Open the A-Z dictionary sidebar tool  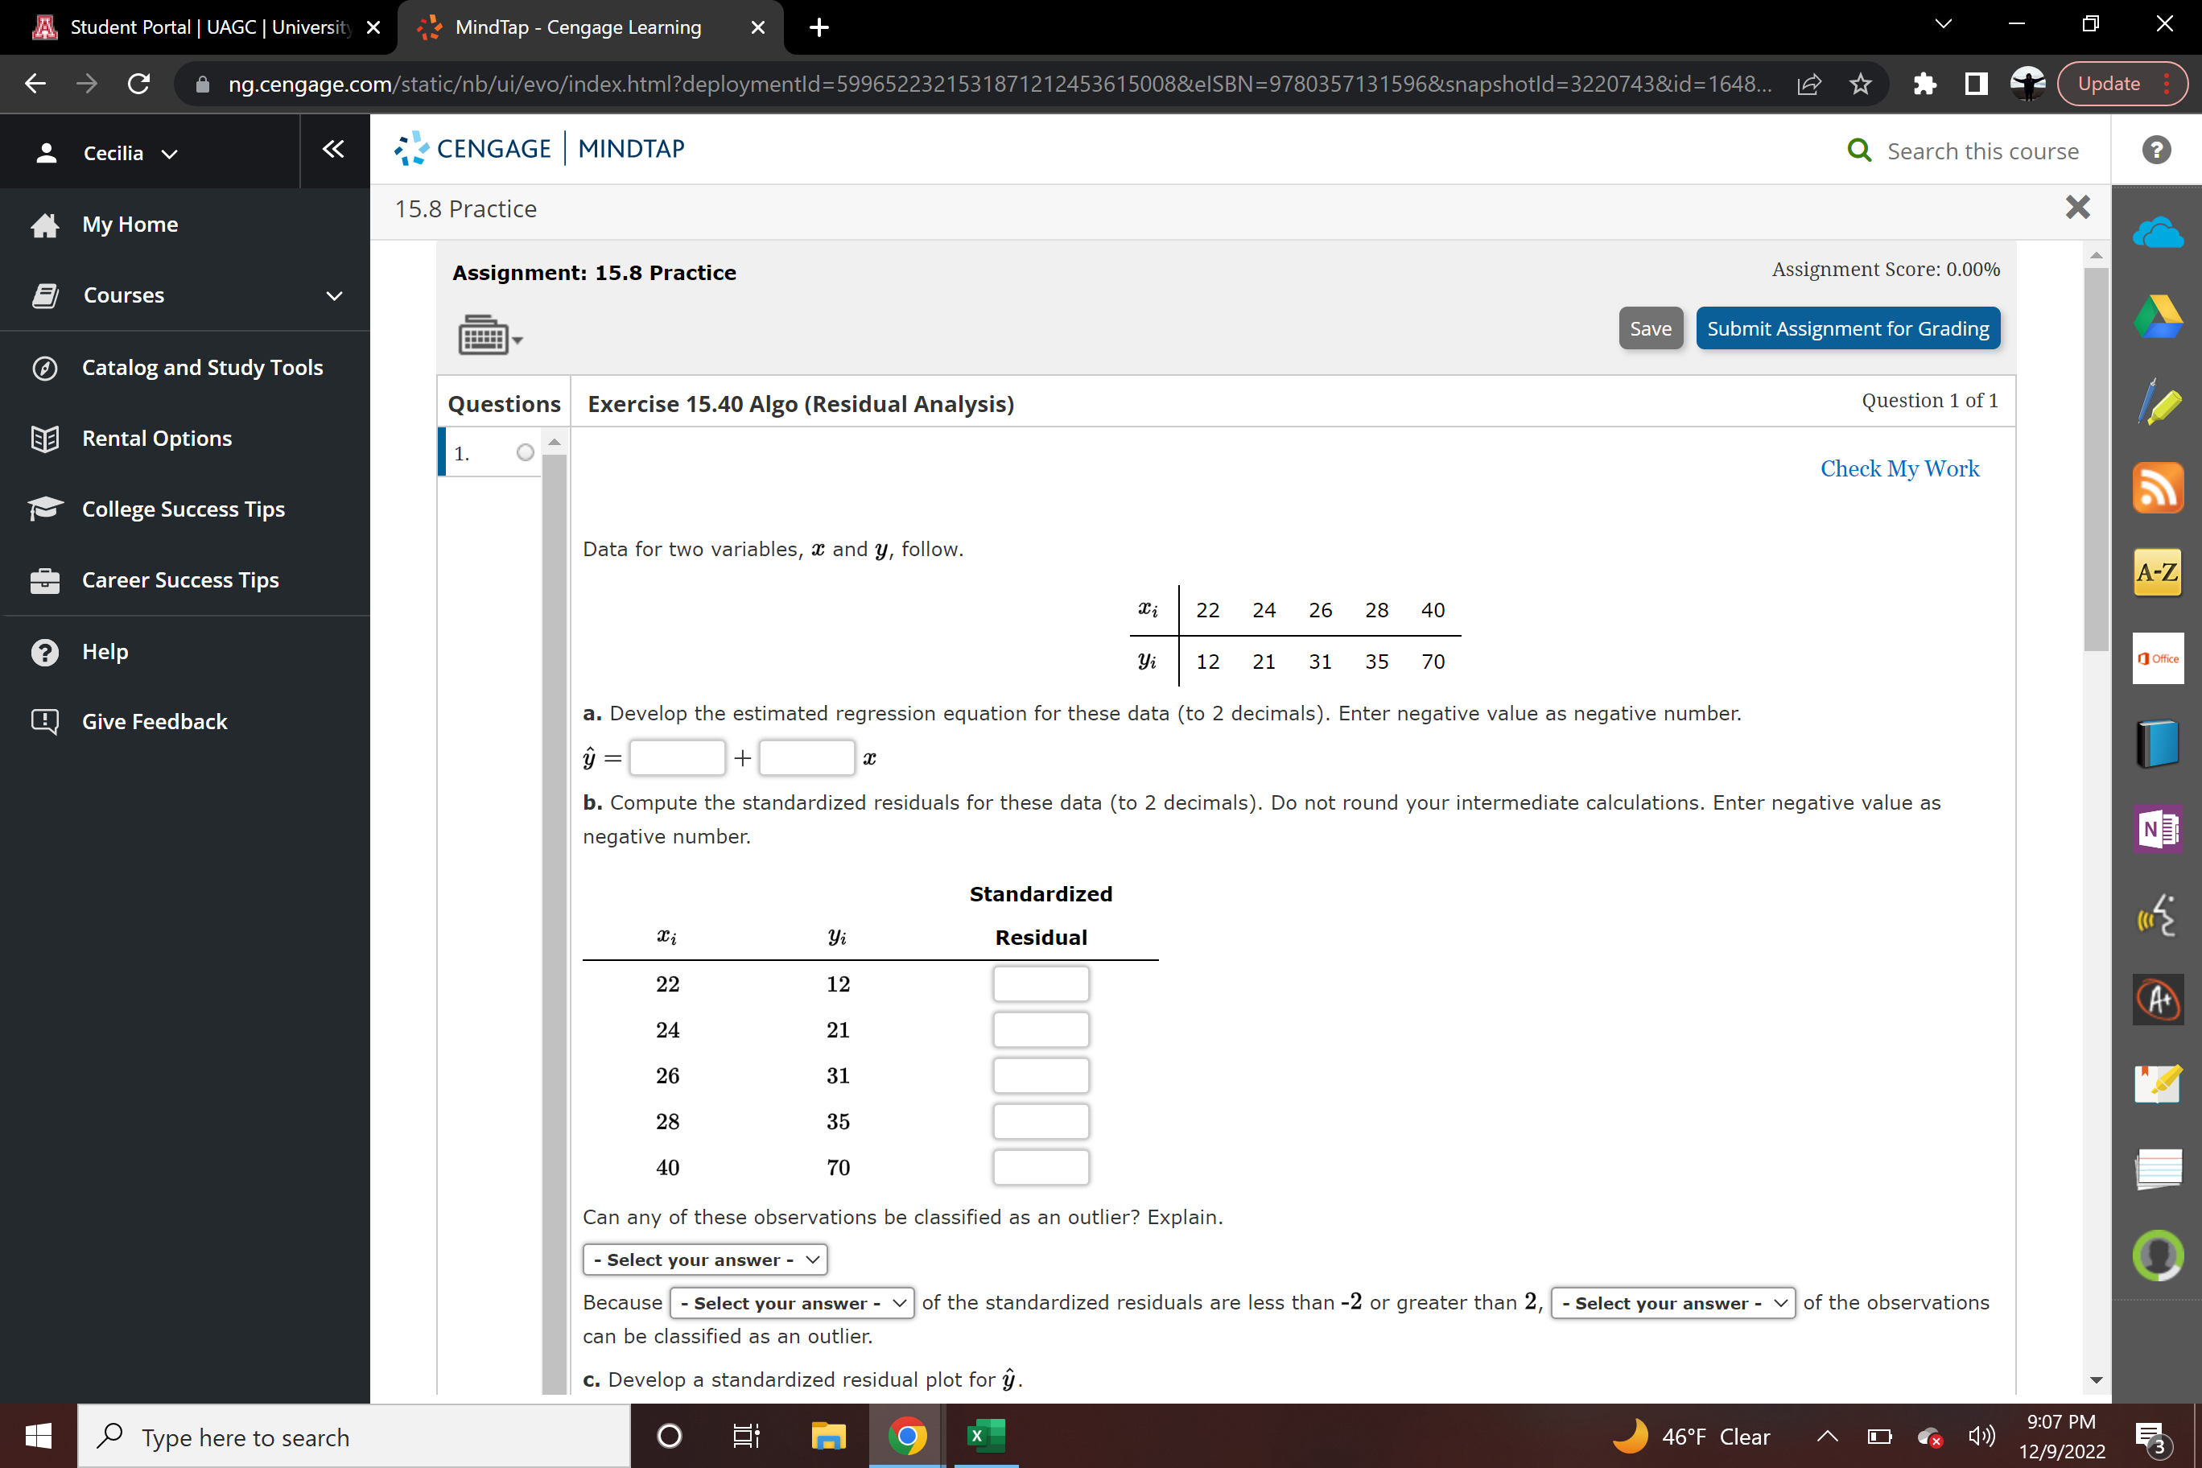coord(2159,572)
